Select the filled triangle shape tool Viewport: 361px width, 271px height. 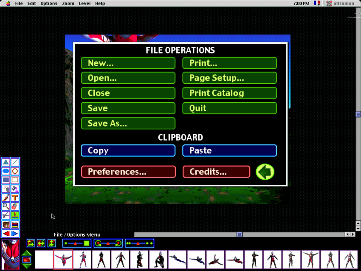(x=6, y=162)
